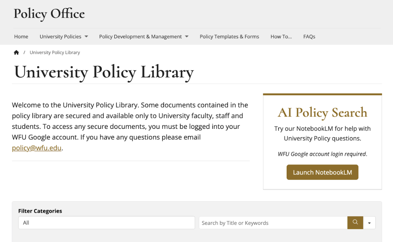The height and width of the screenshot is (242, 393).
Task: Click the AI Policy Search heading
Action: click(x=322, y=112)
